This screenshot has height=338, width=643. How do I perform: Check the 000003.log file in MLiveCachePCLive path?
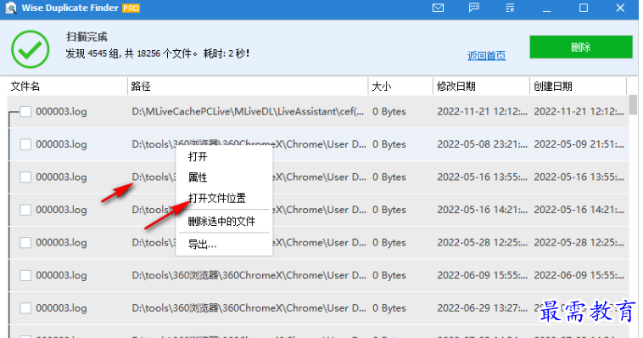(x=25, y=112)
